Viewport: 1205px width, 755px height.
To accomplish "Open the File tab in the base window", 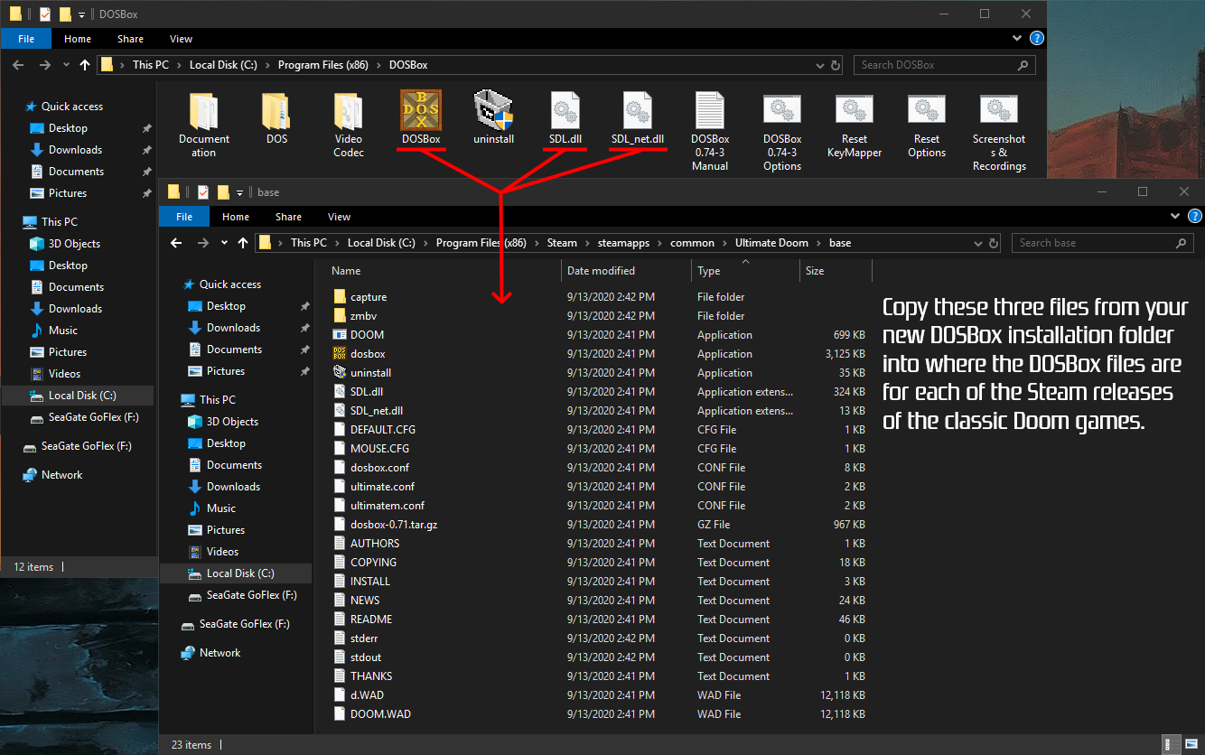I will (x=184, y=217).
